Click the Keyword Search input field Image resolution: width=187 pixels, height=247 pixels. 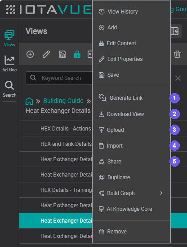click(x=59, y=78)
